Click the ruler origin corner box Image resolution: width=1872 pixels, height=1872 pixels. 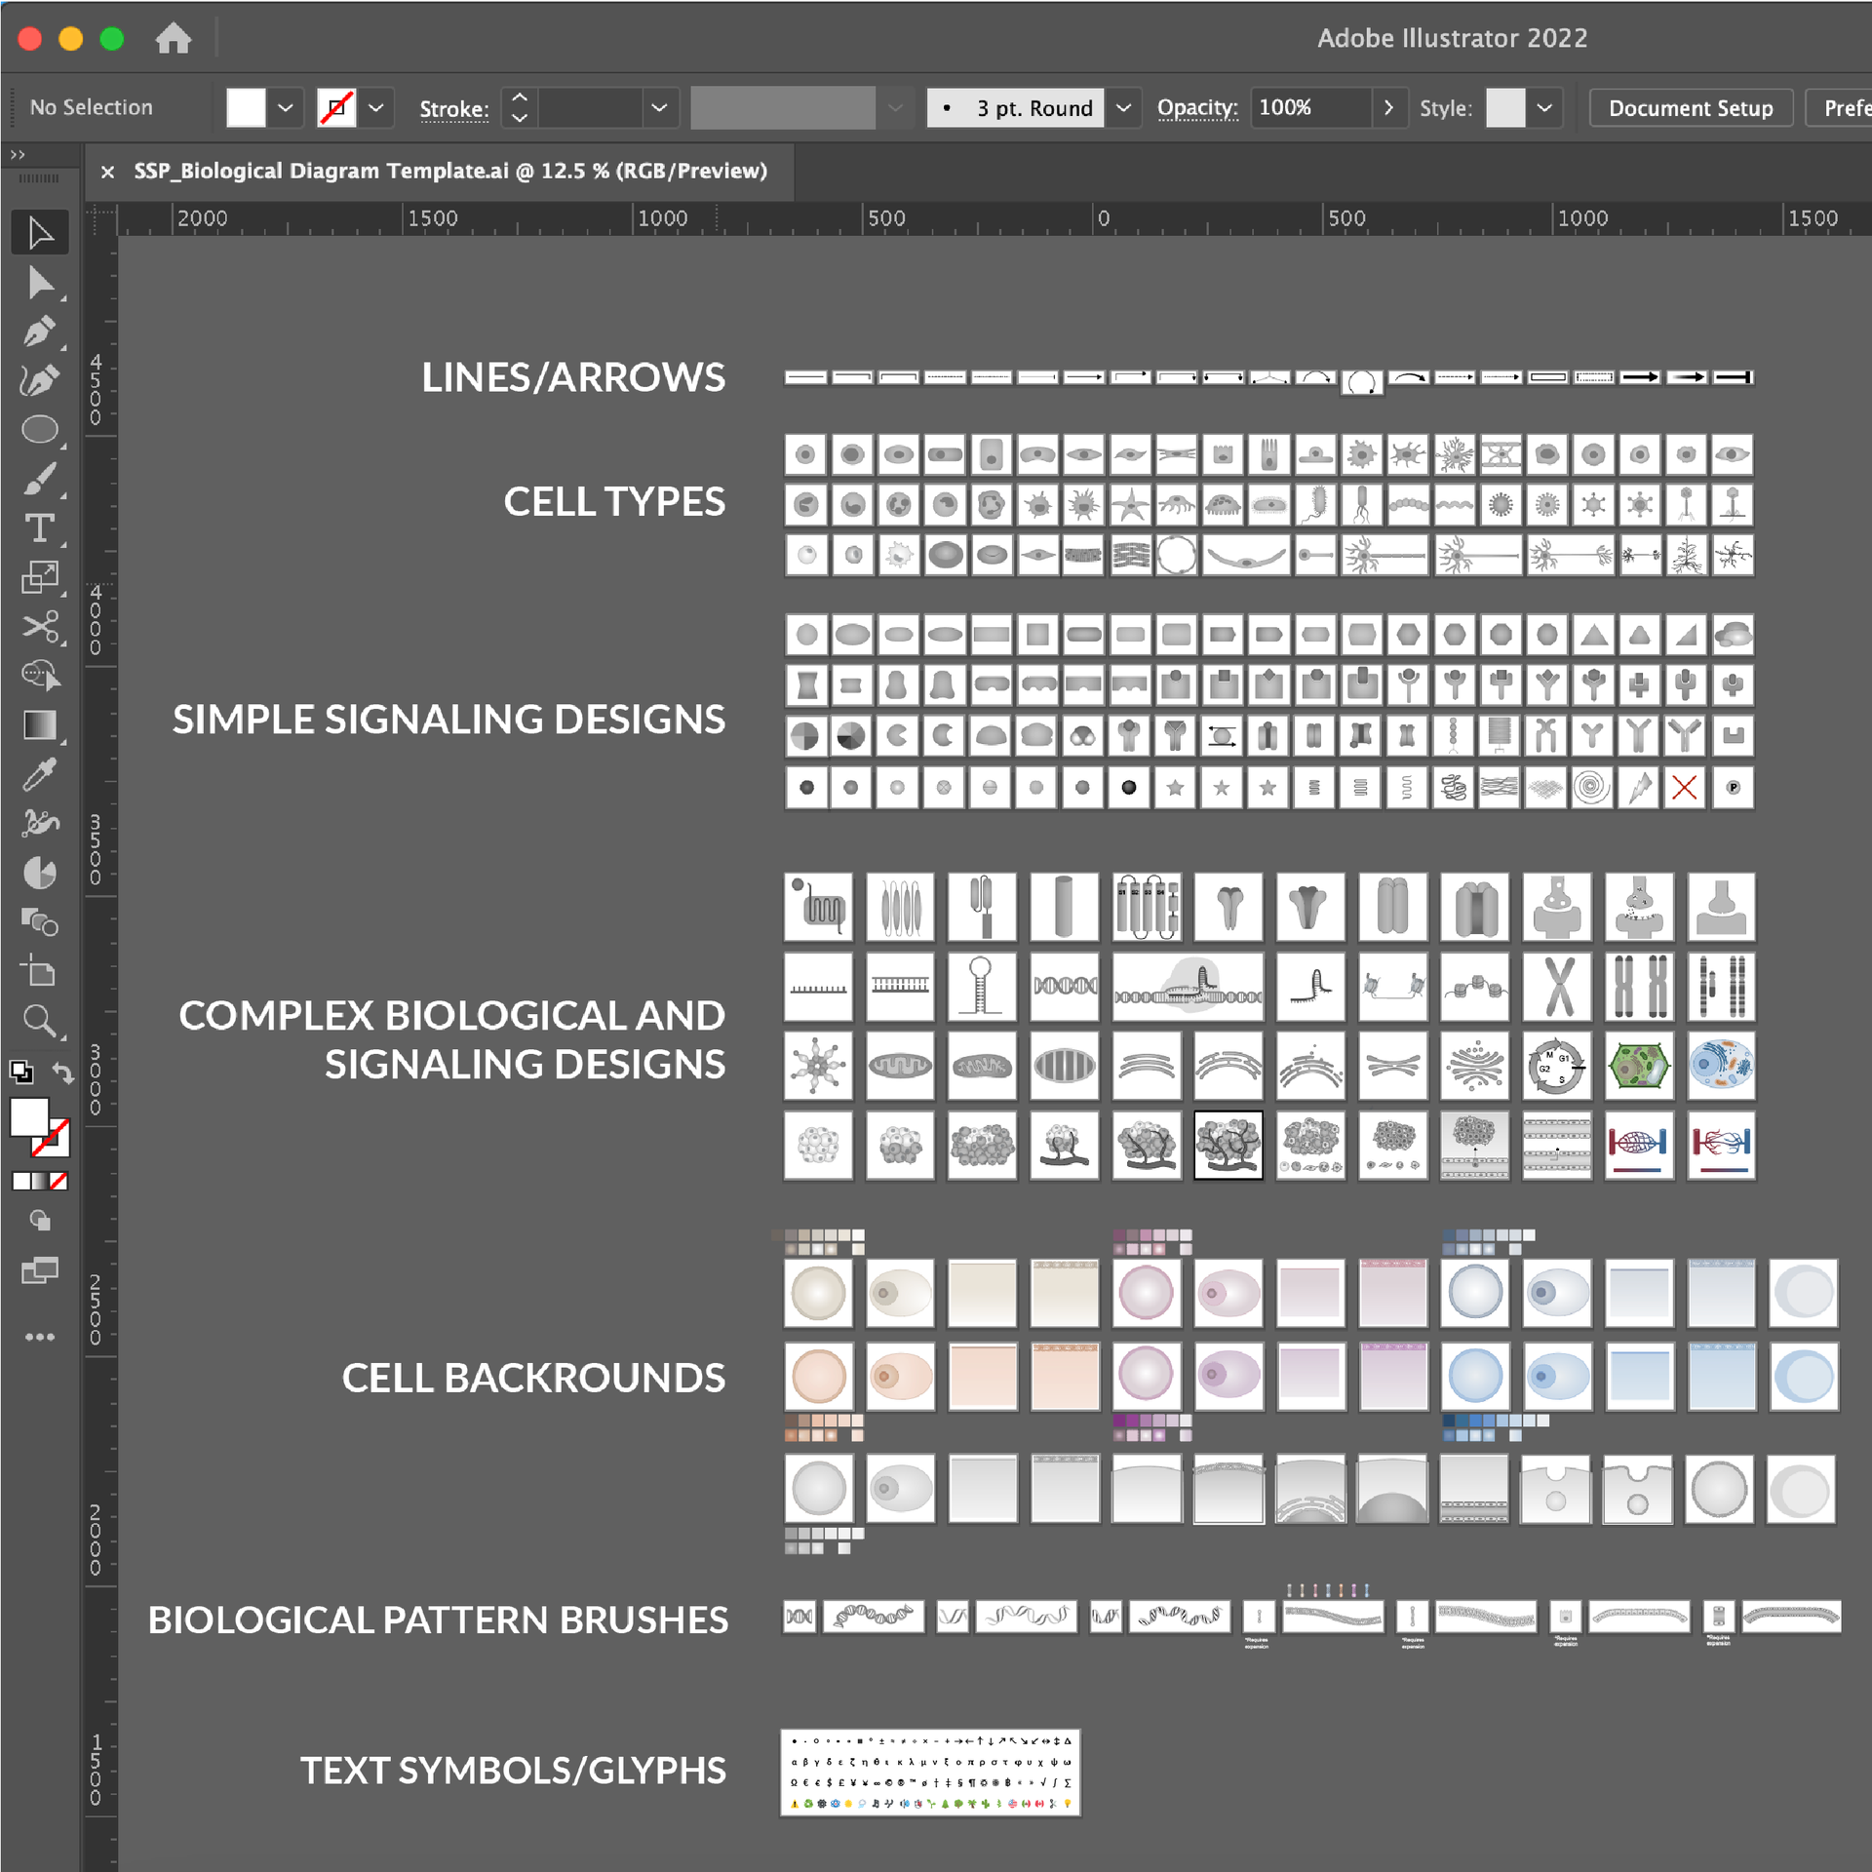[x=101, y=219]
